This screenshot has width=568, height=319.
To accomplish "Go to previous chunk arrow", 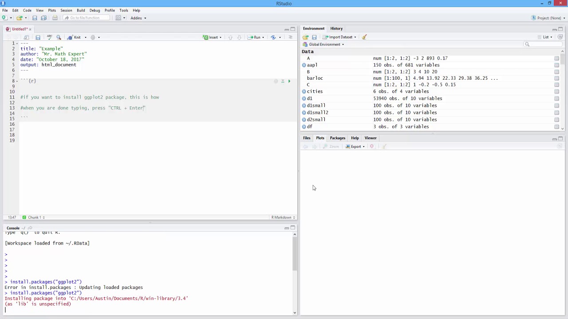I will pyautogui.click(x=230, y=37).
